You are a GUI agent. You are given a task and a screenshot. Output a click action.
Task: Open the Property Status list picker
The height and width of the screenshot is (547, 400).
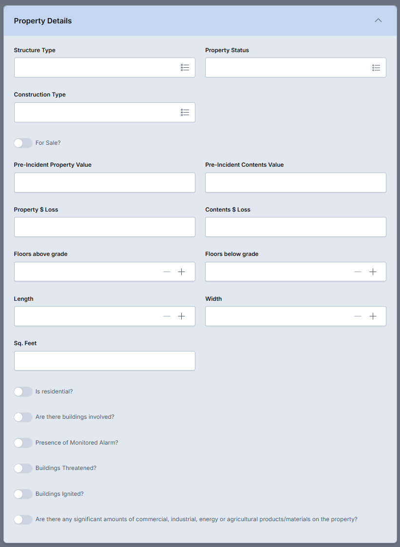click(x=376, y=68)
